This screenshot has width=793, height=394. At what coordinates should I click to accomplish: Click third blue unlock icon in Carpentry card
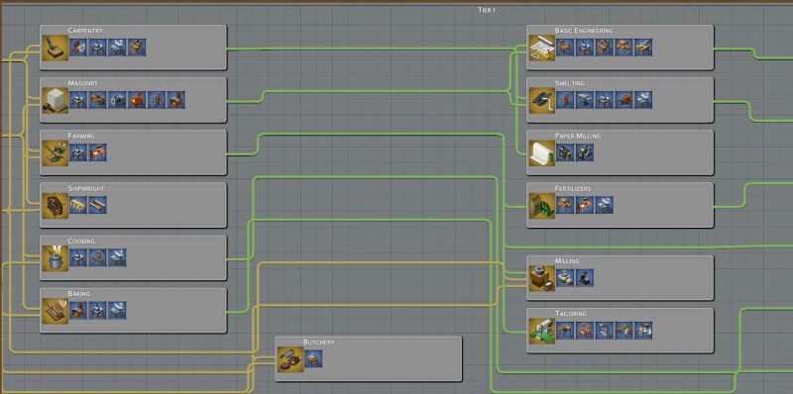click(117, 48)
